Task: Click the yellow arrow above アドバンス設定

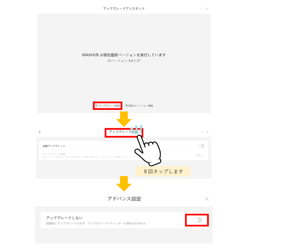Action: tap(124, 184)
